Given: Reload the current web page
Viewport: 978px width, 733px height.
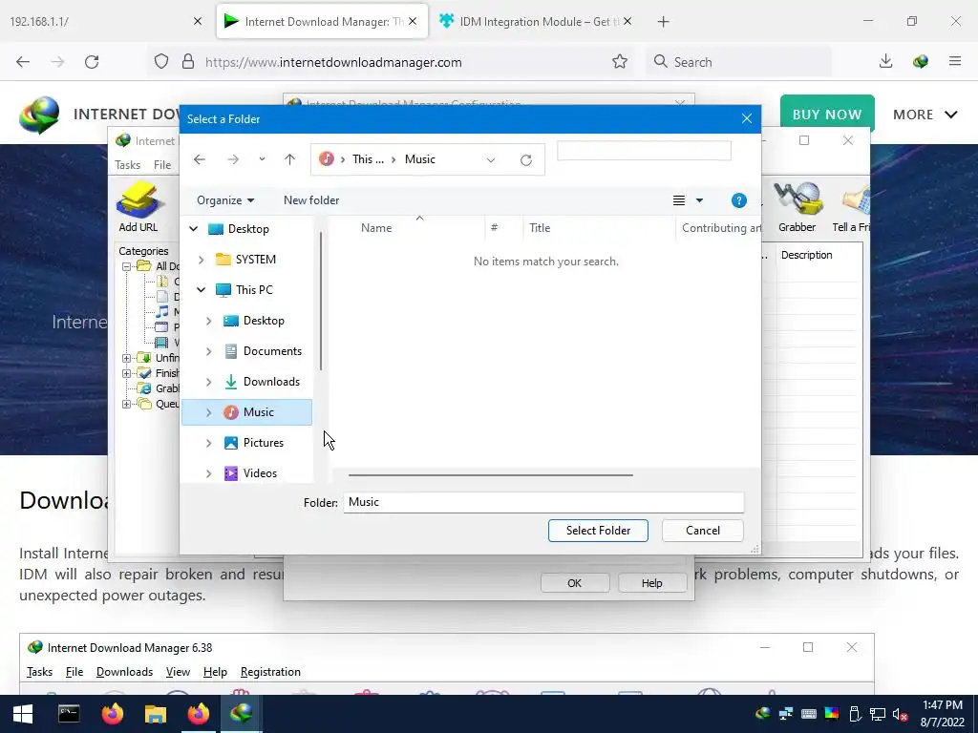Looking at the screenshot, I should click(x=92, y=62).
